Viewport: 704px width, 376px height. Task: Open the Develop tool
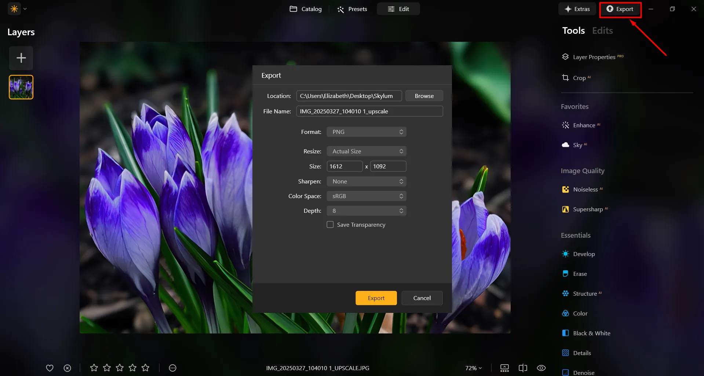pyautogui.click(x=579, y=254)
